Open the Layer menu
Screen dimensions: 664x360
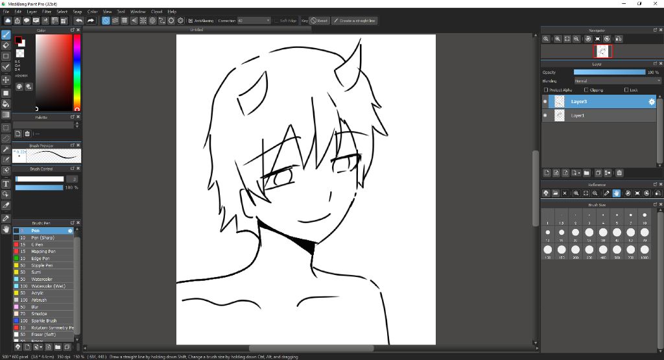tap(32, 12)
